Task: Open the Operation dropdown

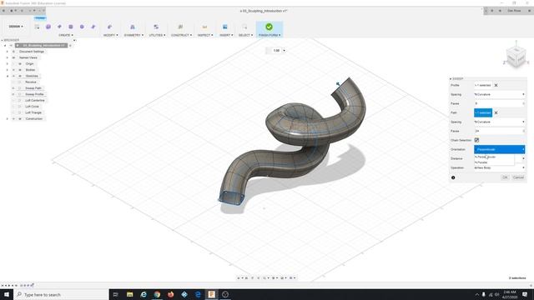Action: click(499, 167)
